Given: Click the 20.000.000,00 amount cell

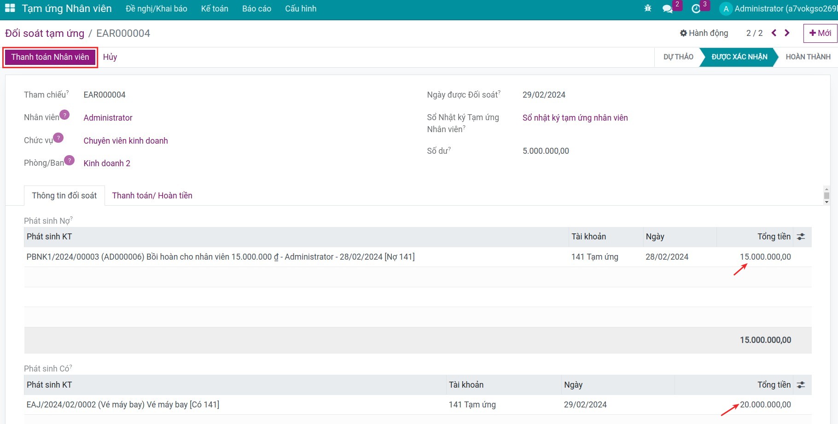Looking at the screenshot, I should click(x=766, y=405).
